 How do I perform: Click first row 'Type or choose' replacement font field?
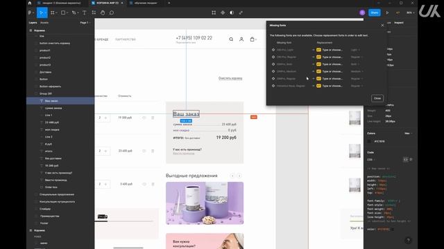[x=332, y=50]
